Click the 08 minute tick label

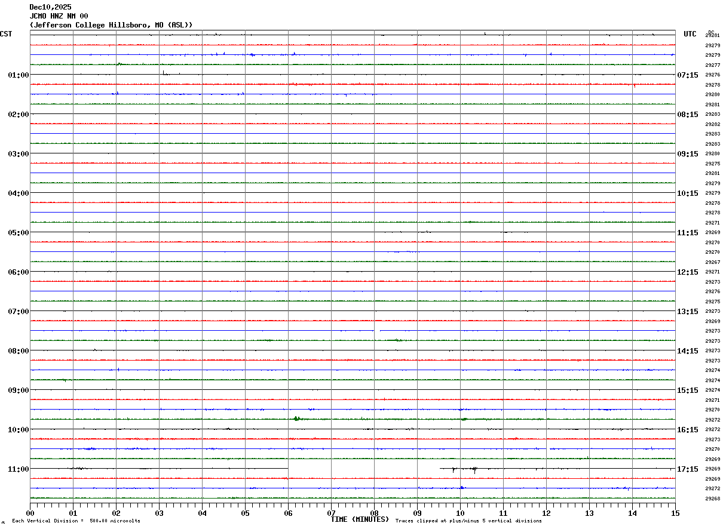coord(374,513)
